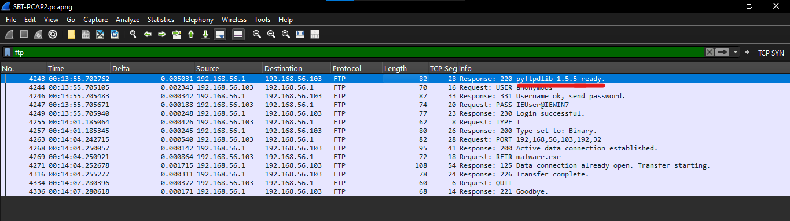790x221 pixels.
Task: Toggle auto scroll during live capture
Action: pyautogui.click(x=220, y=34)
